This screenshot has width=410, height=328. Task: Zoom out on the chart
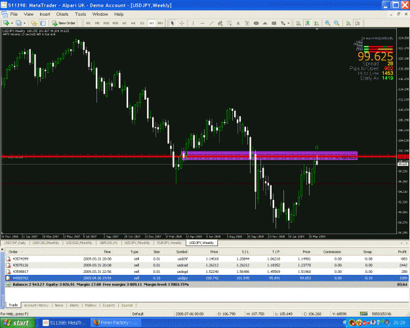click(337, 23)
